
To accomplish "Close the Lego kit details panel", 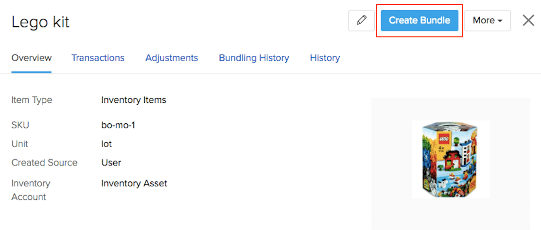I will (528, 20).
